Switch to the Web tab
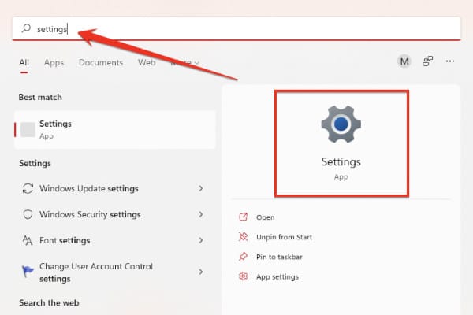The image size is (473, 315). pos(147,62)
